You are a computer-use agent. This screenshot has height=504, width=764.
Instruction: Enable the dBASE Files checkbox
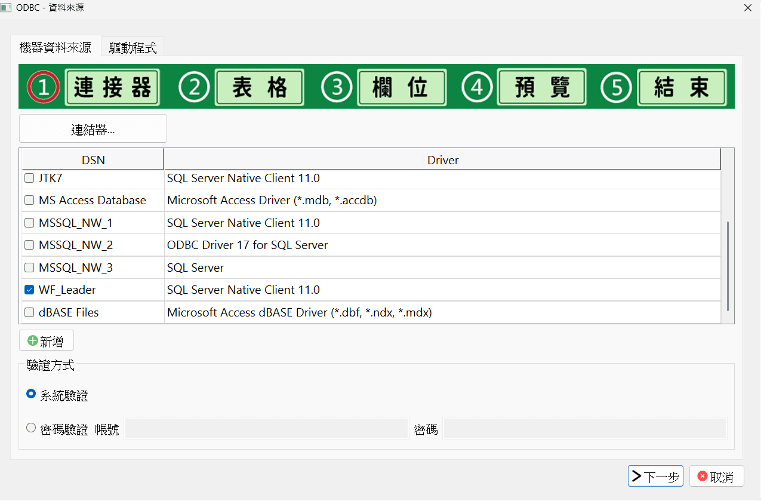click(x=29, y=312)
